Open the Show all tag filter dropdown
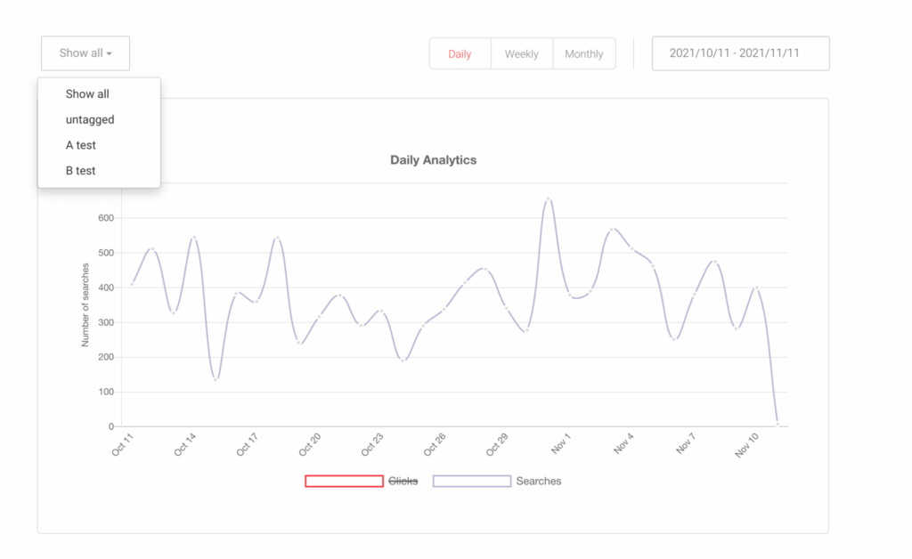 (x=85, y=53)
